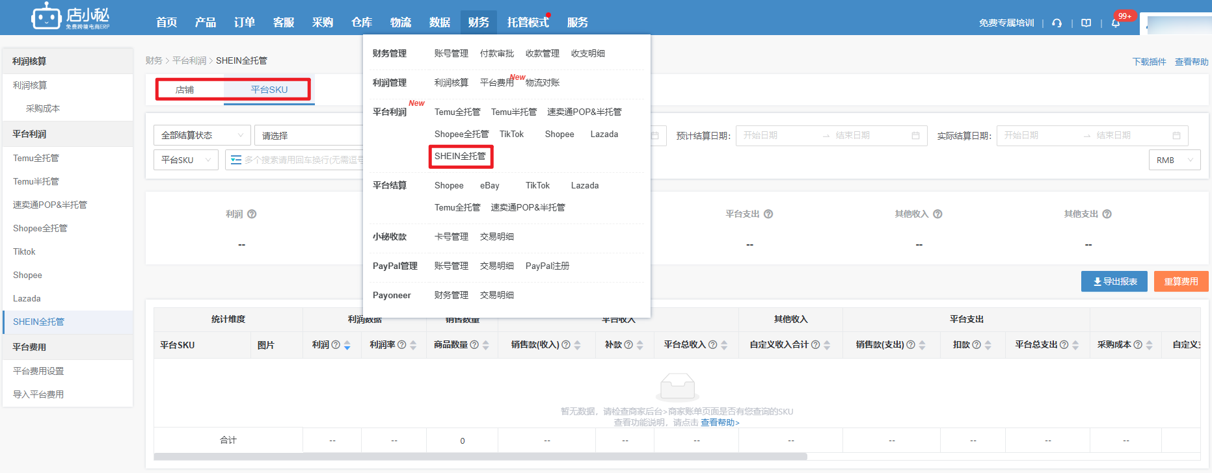Sort the 利润率 column with its arrows
The width and height of the screenshot is (1212, 473).
point(413,345)
